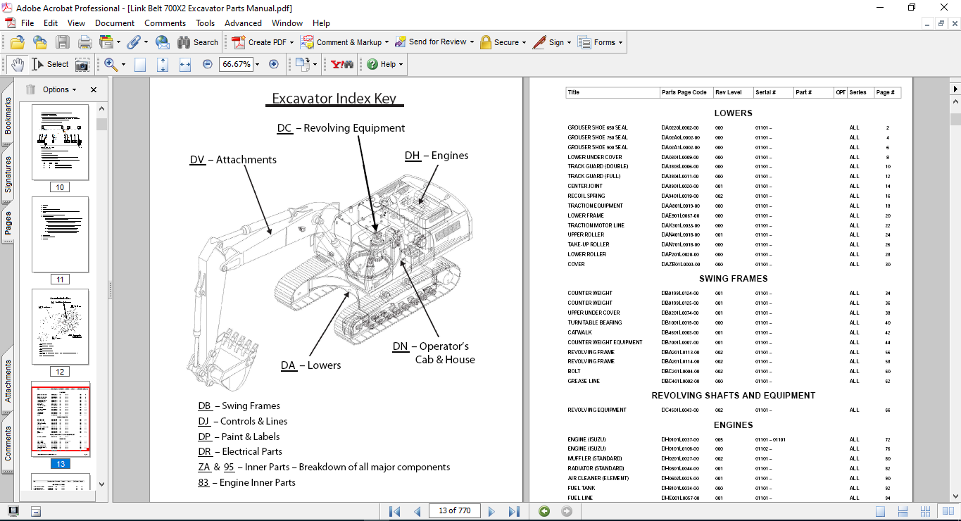Open the Document menu
The height and width of the screenshot is (521, 961).
[115, 23]
